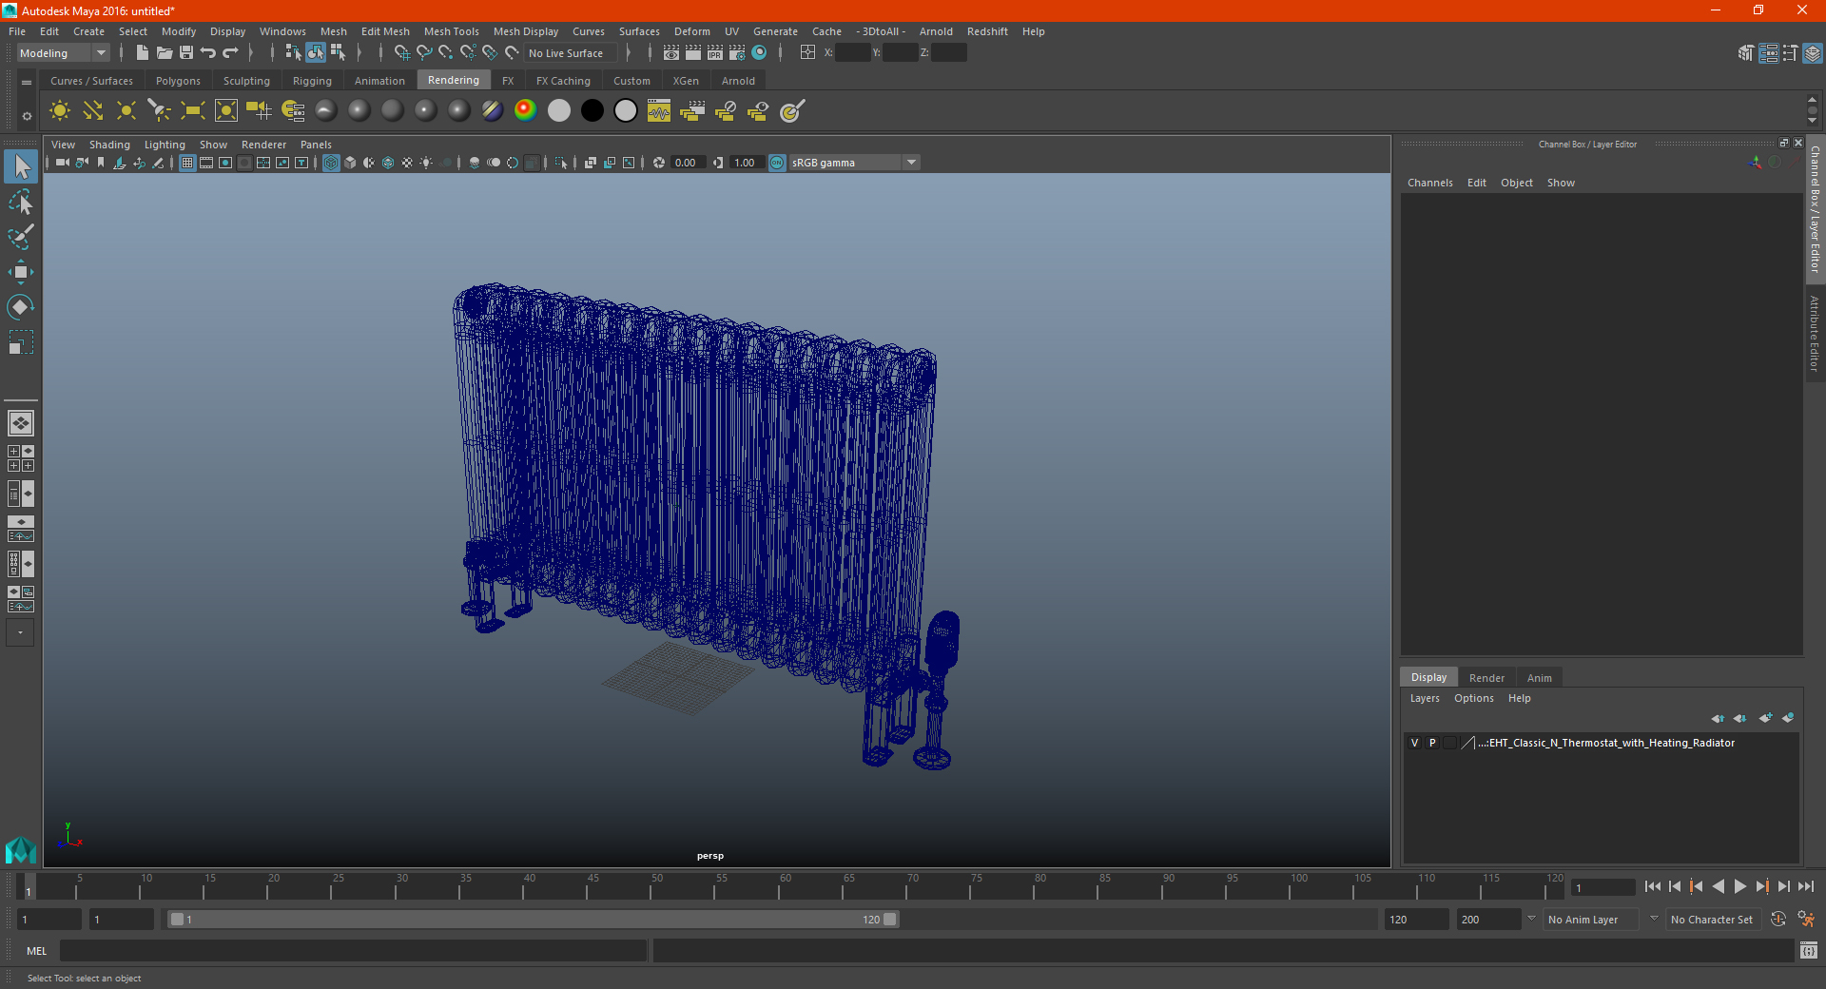Screen dimensions: 1826x989
Task: Toggle auto keyframe
Action: pos(1778,920)
